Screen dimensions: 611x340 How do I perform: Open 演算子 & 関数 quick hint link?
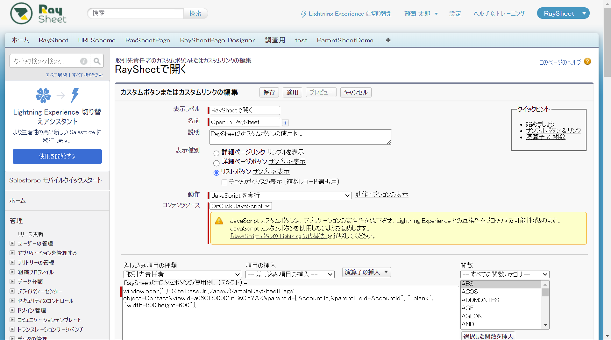[x=545, y=137]
